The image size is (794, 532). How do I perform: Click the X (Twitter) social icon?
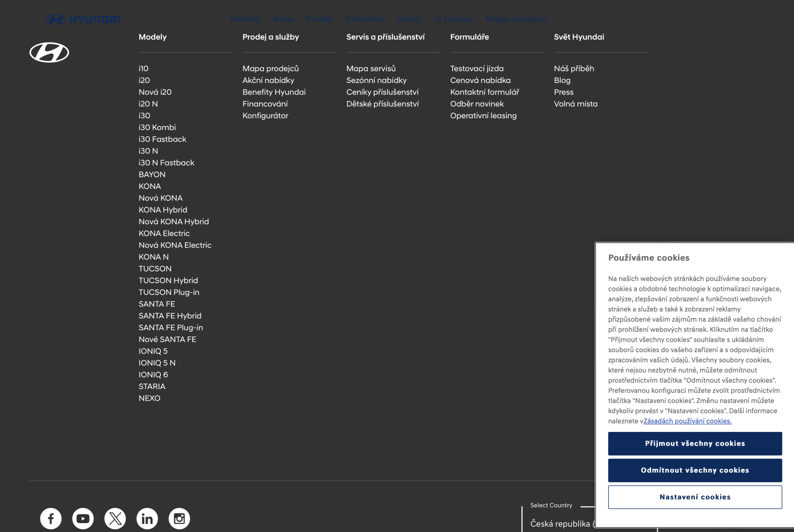coord(115,518)
